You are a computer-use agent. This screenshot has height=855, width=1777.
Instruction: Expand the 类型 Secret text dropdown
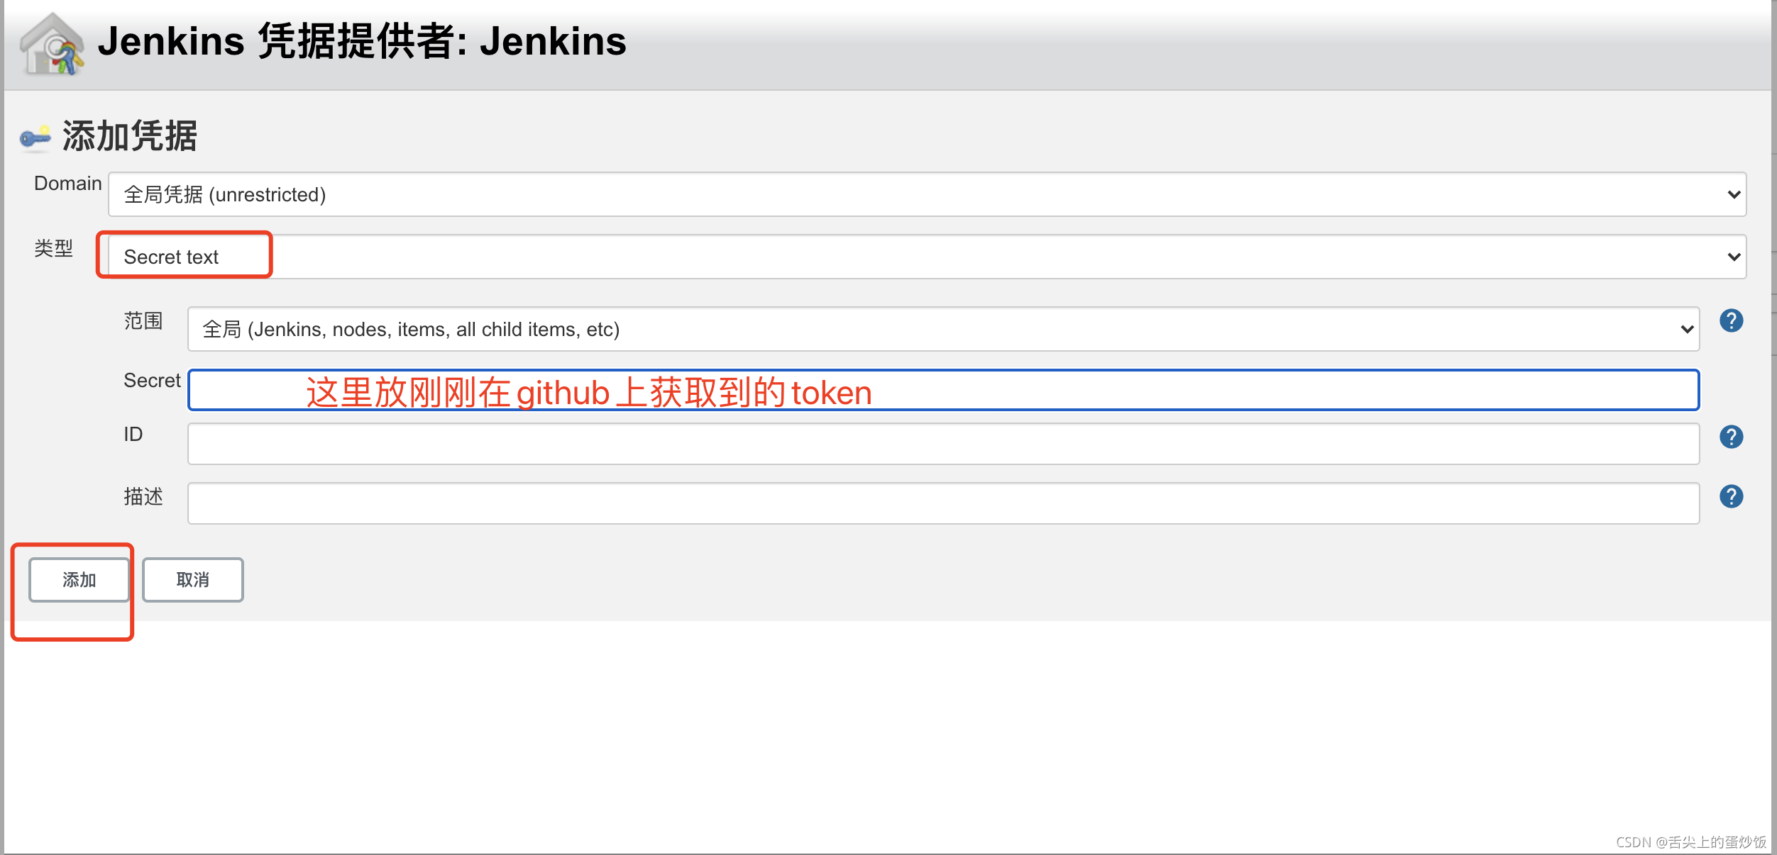point(923,257)
